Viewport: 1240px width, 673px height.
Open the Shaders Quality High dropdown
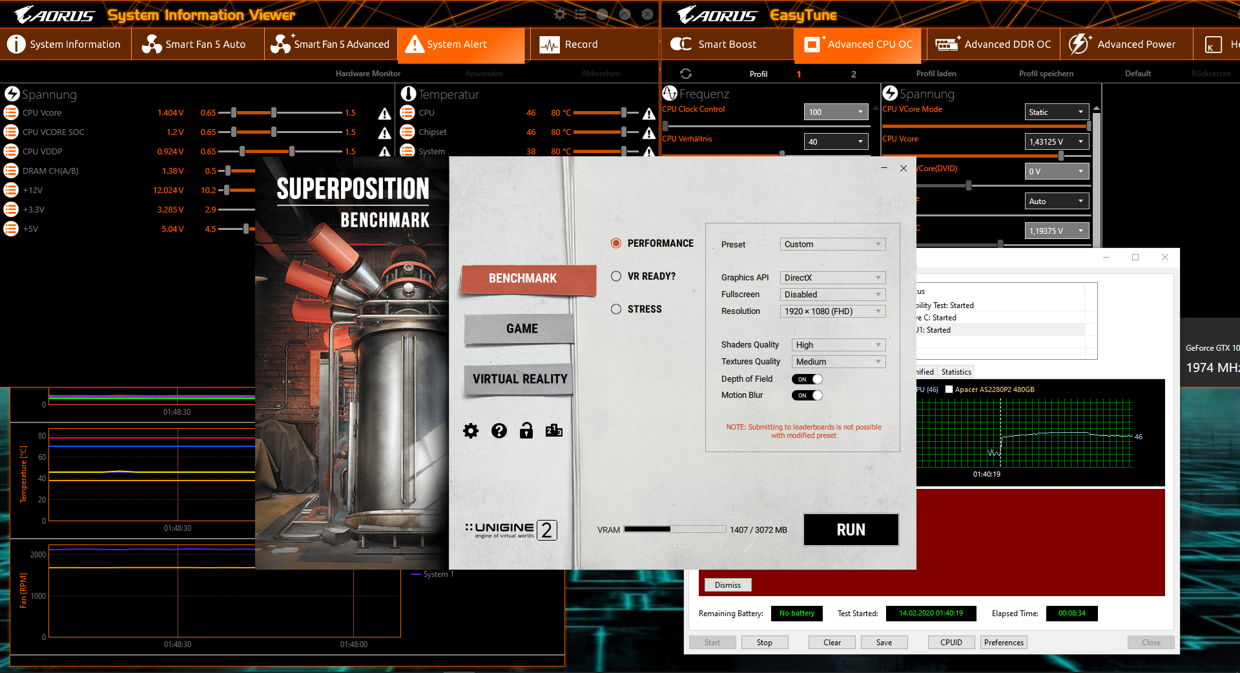(838, 345)
